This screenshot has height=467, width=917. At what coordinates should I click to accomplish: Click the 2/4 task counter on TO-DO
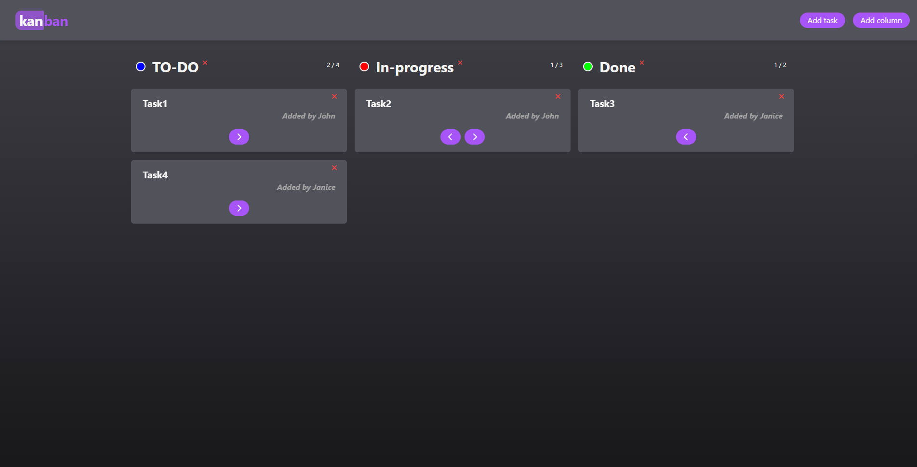[x=332, y=64]
